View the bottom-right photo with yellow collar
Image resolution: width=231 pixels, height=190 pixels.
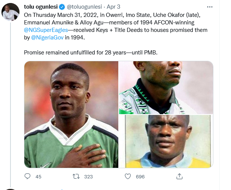166,141
